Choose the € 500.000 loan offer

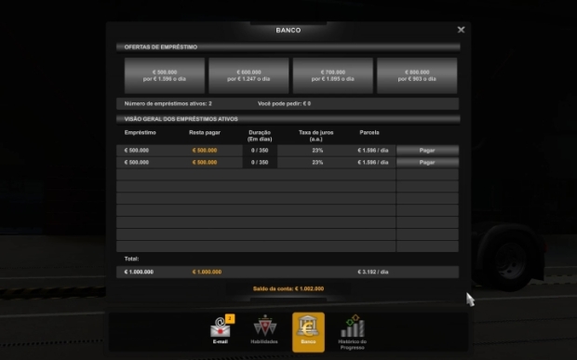point(165,75)
